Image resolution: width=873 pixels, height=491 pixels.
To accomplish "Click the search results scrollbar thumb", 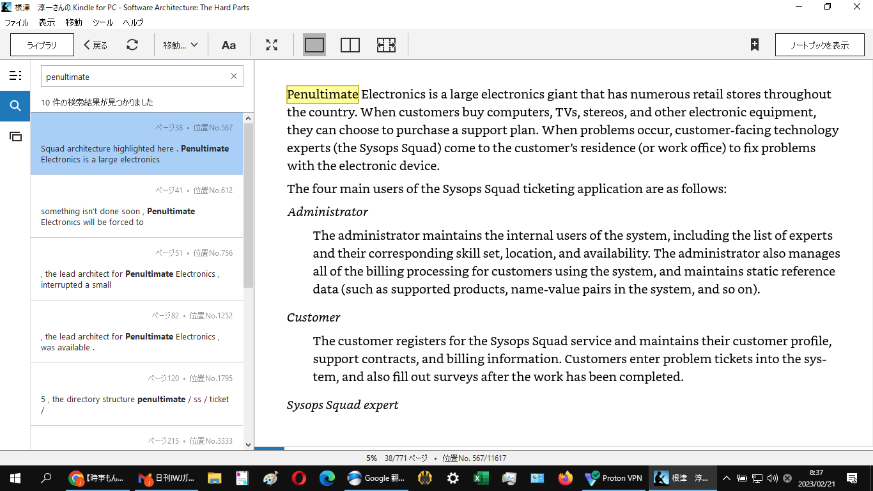I will (x=248, y=205).
